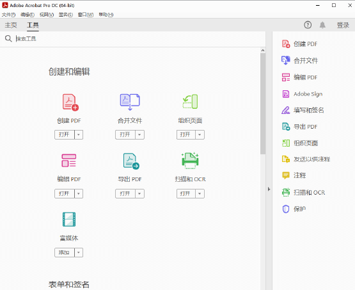Click the 创建和编辑 section heading
355x290 pixels.
[x=69, y=72]
